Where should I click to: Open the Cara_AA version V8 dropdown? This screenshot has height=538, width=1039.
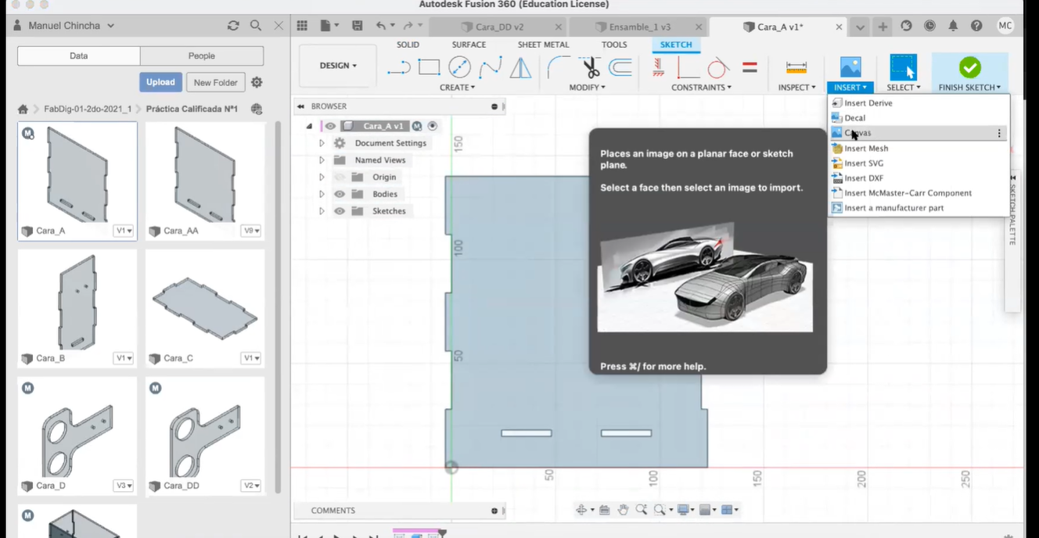[251, 231]
